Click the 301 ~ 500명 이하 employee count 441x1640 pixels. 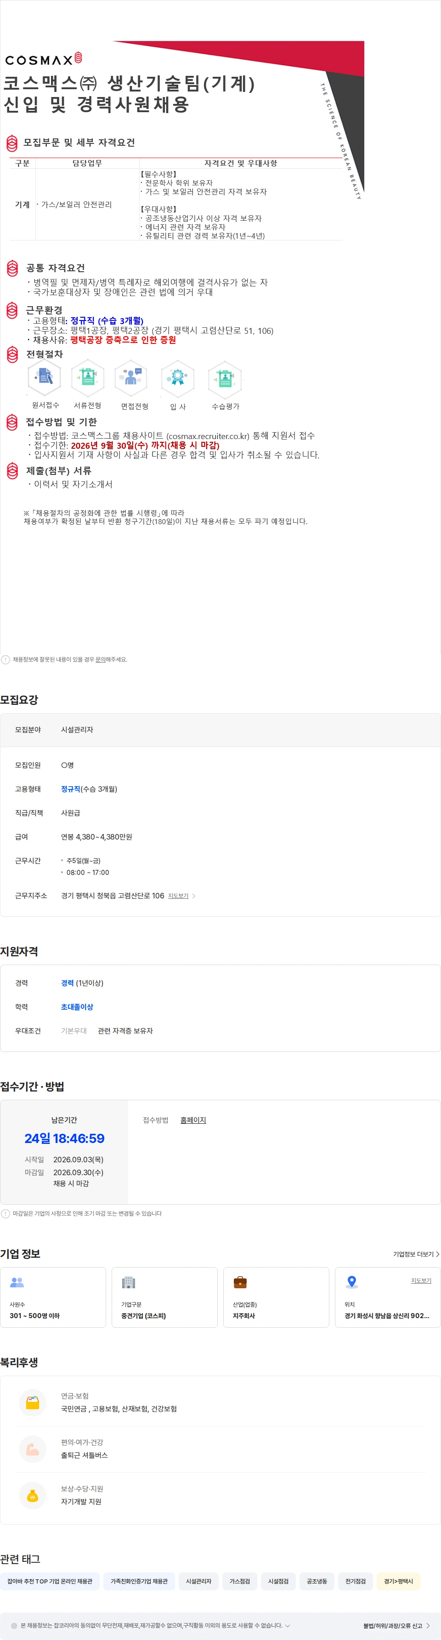coord(34,1316)
